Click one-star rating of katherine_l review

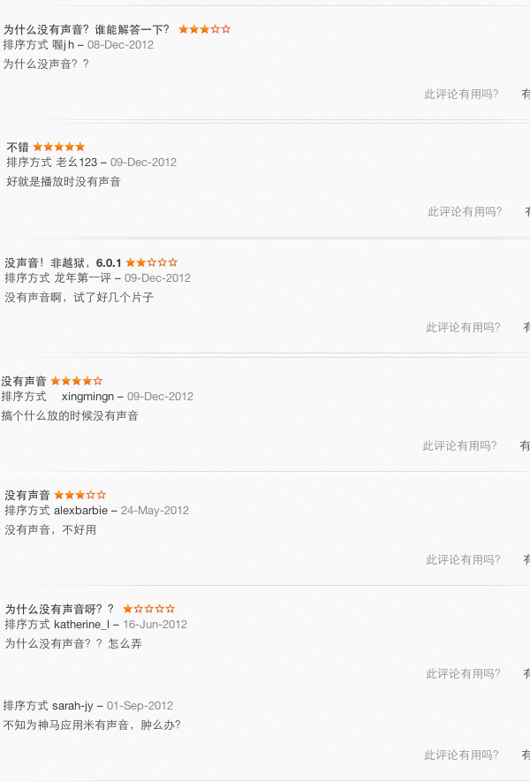pos(148,609)
